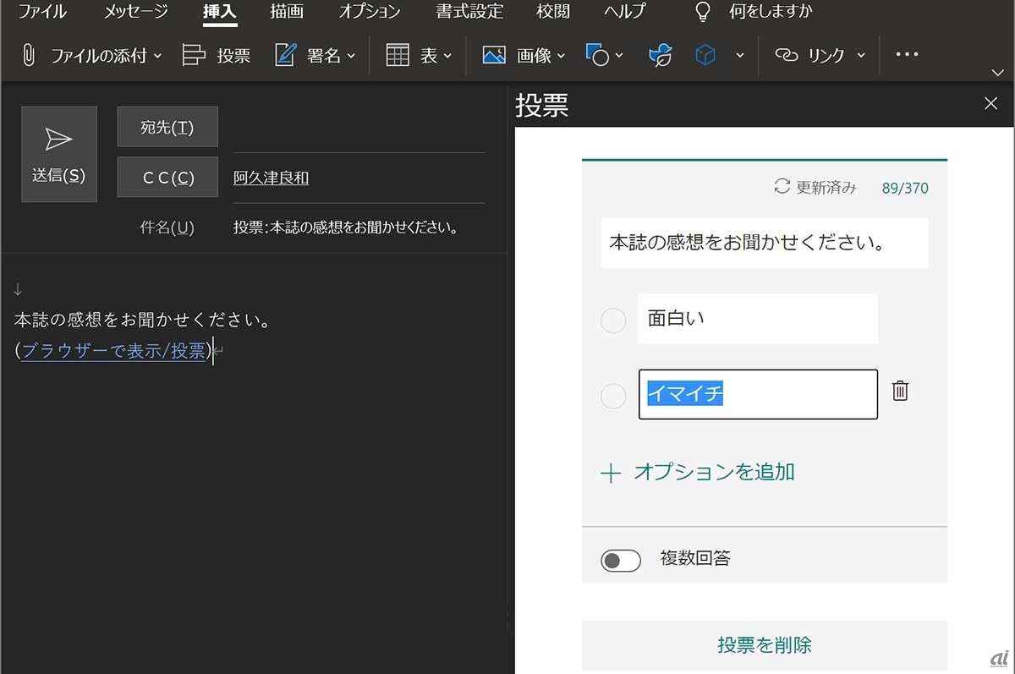Click the 投票 poll icon in toolbar
Image resolution: width=1015 pixels, height=674 pixels.
pos(195,56)
